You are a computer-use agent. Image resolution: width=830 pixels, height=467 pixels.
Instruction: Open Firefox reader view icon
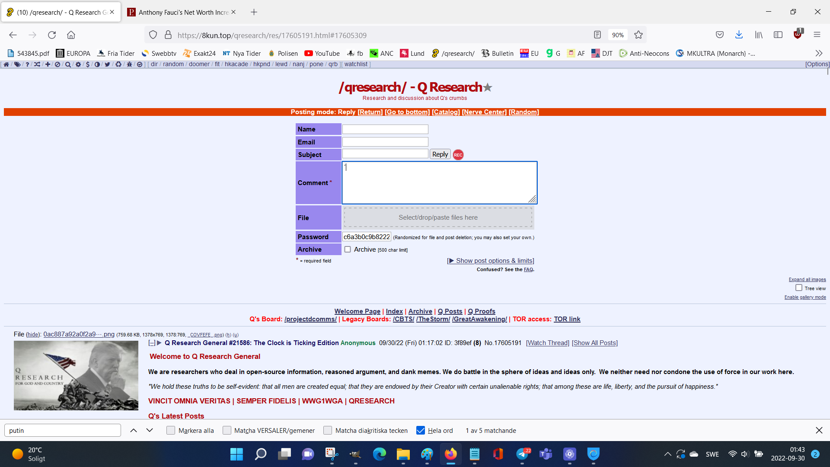[597, 35]
